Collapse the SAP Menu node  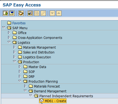coord(4,27)
